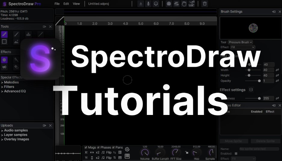This screenshot has height=161, width=282.
Task: Select the Image tool
Action: point(16,42)
